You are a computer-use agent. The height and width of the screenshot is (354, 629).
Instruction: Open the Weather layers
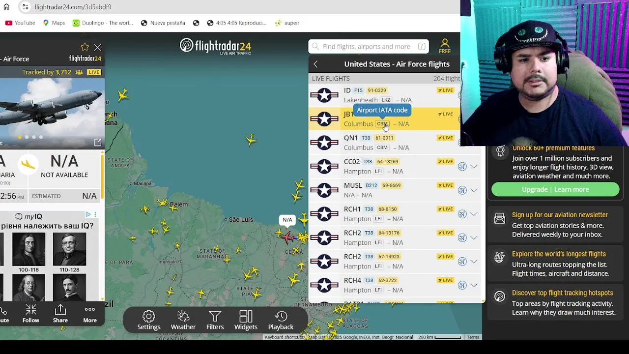pos(183,320)
